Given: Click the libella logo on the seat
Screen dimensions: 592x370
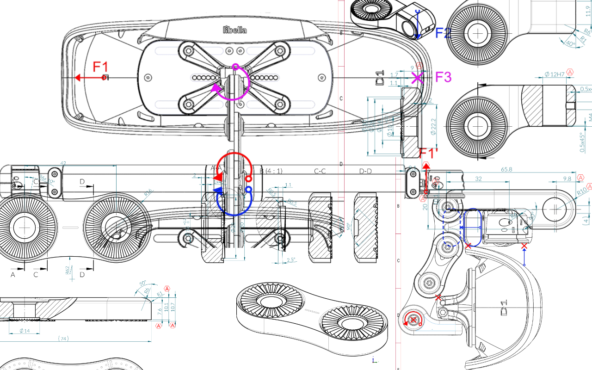Looking at the screenshot, I should 235,30.
